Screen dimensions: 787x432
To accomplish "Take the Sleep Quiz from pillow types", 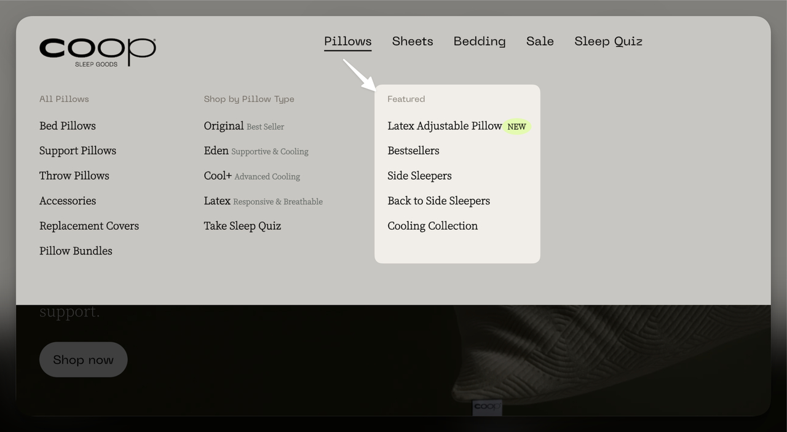I will (x=242, y=226).
